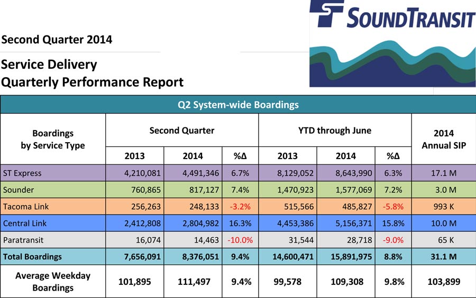The width and height of the screenshot is (476, 298).
Task: Select the 17.1 M ST Express SIP cell
Action: (443, 172)
